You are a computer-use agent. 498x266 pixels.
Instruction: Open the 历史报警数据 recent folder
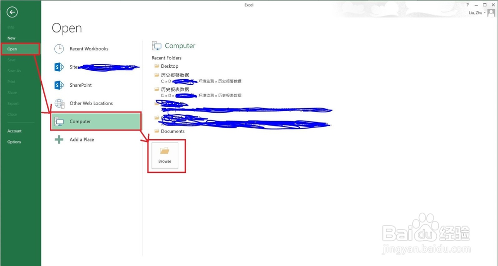tap(175, 75)
